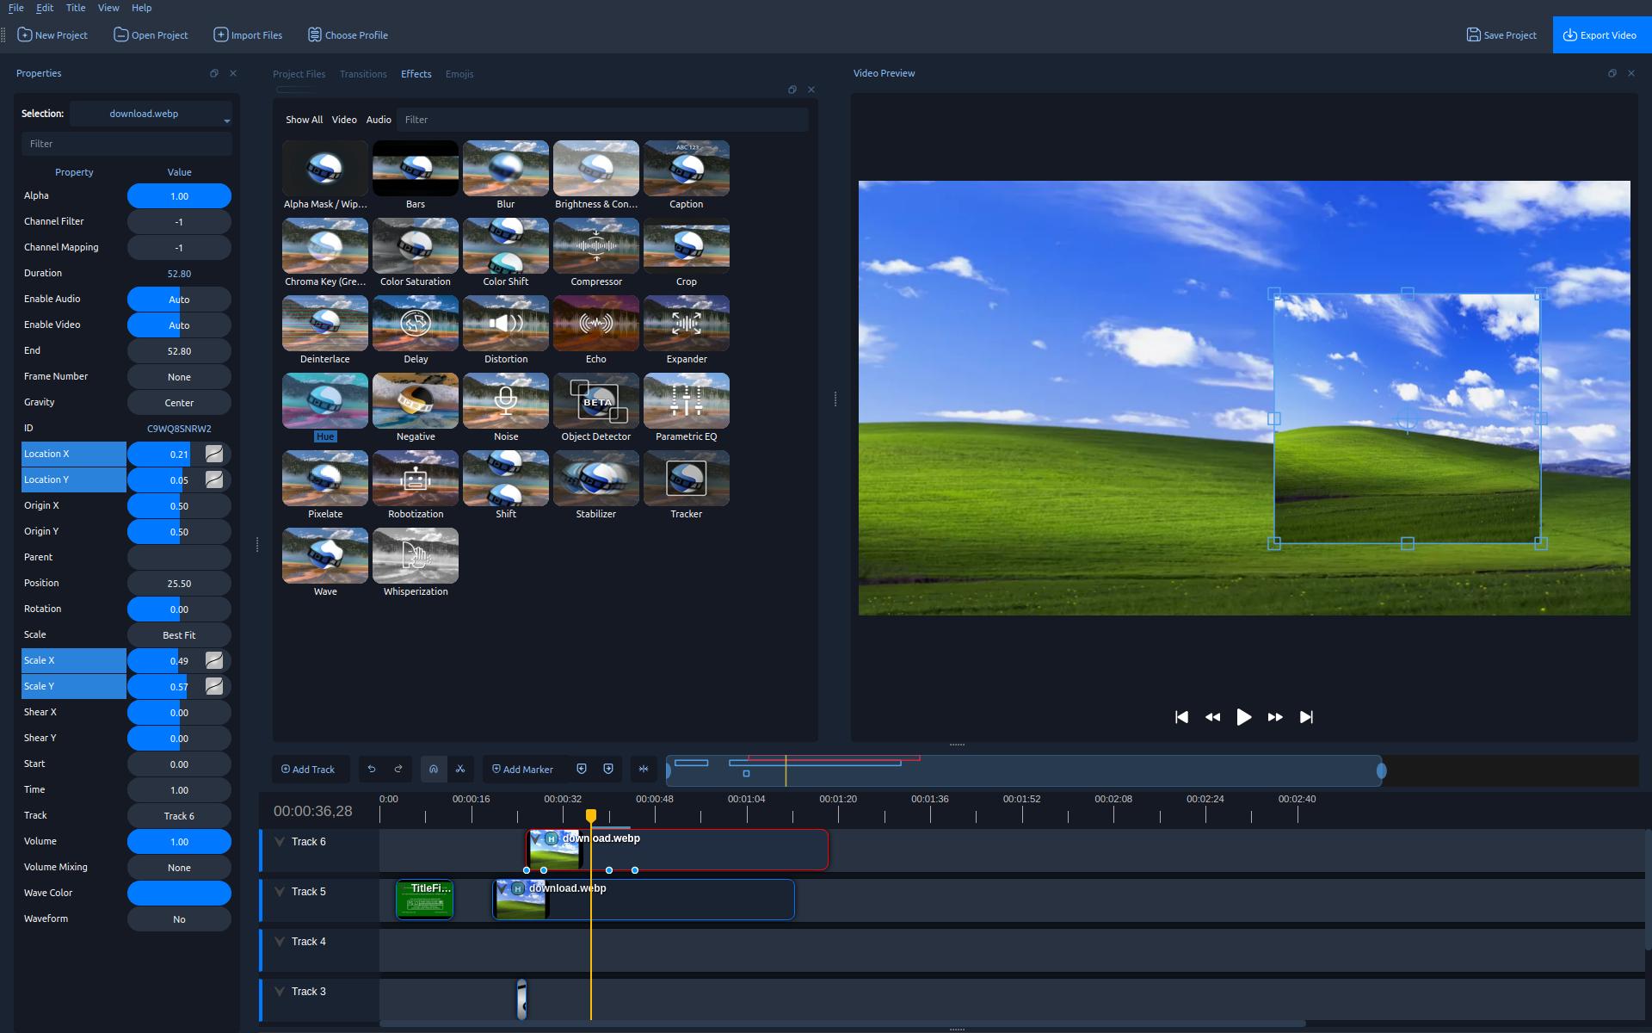This screenshot has width=1652, height=1033.
Task: Open Location X keyframe curve icon
Action: (214, 454)
